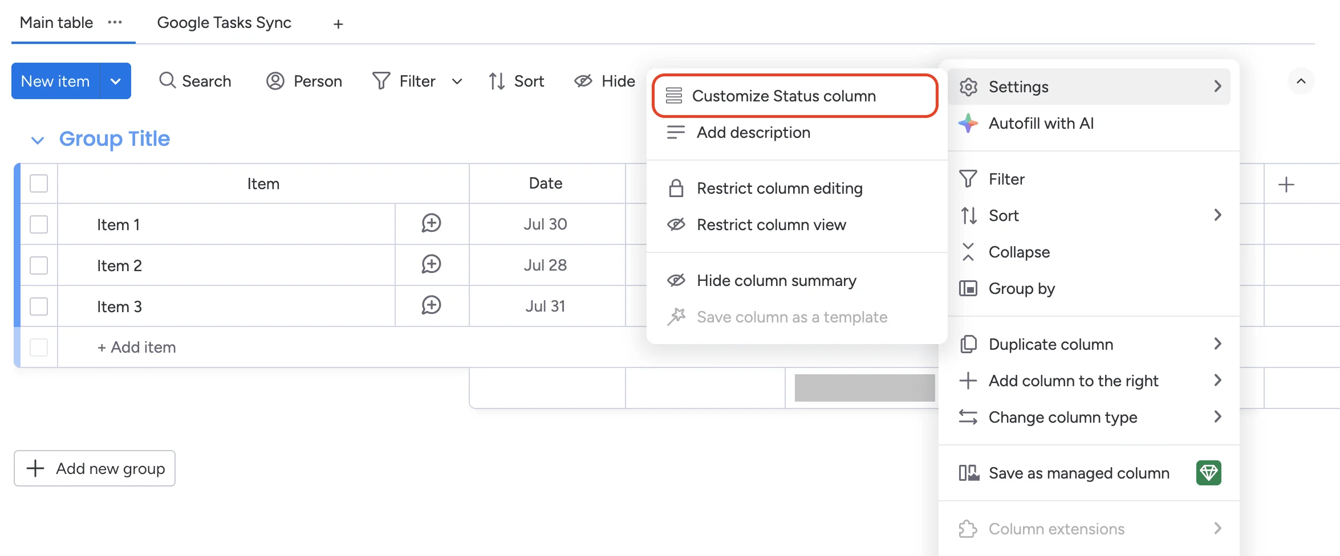Click the Save as managed column icon
1340x556 pixels.
(x=968, y=473)
